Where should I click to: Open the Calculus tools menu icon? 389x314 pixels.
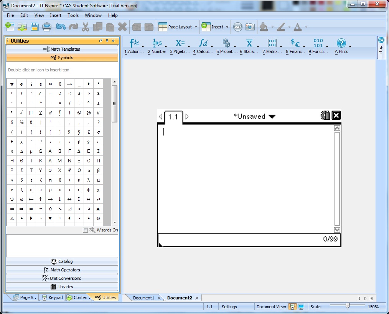pyautogui.click(x=203, y=43)
